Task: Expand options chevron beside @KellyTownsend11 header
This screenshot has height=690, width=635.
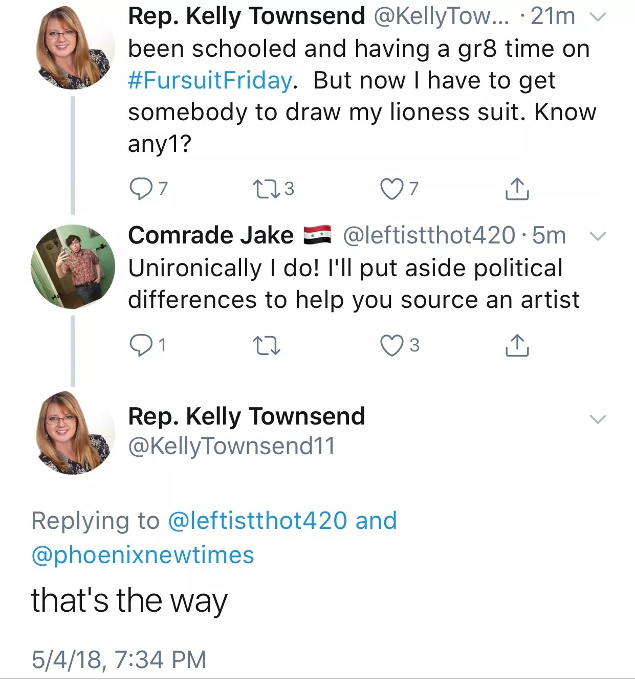Action: (598, 419)
